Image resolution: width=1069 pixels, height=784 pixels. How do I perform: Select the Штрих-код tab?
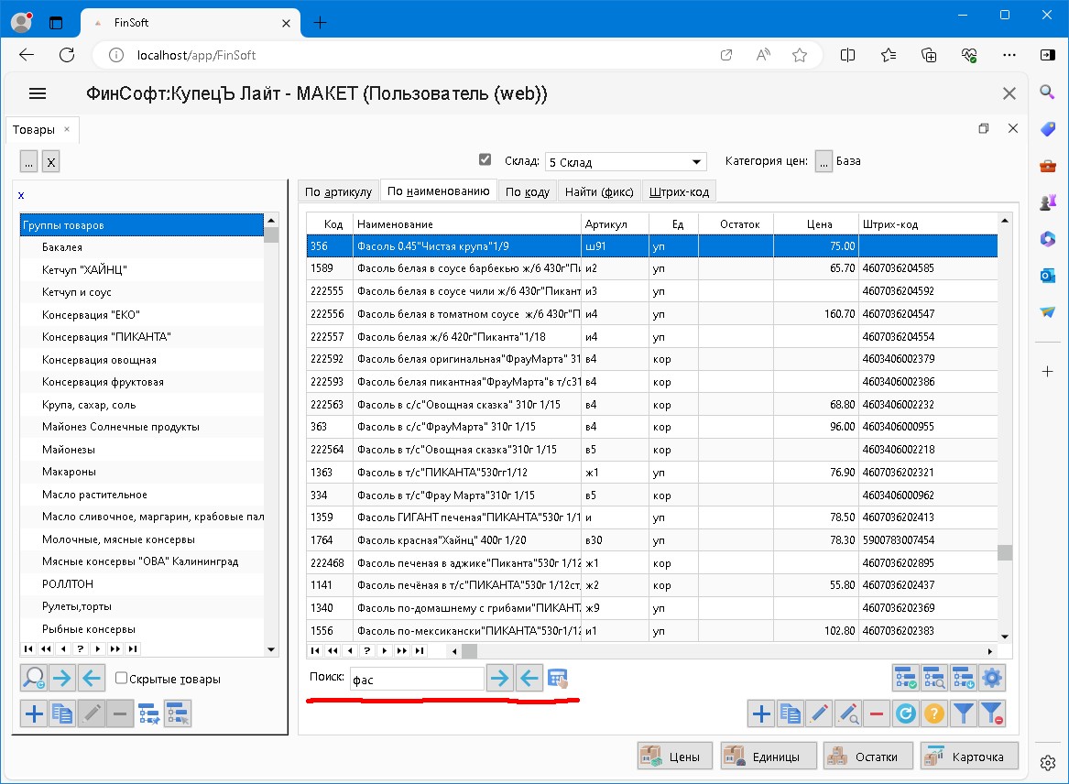click(x=678, y=191)
